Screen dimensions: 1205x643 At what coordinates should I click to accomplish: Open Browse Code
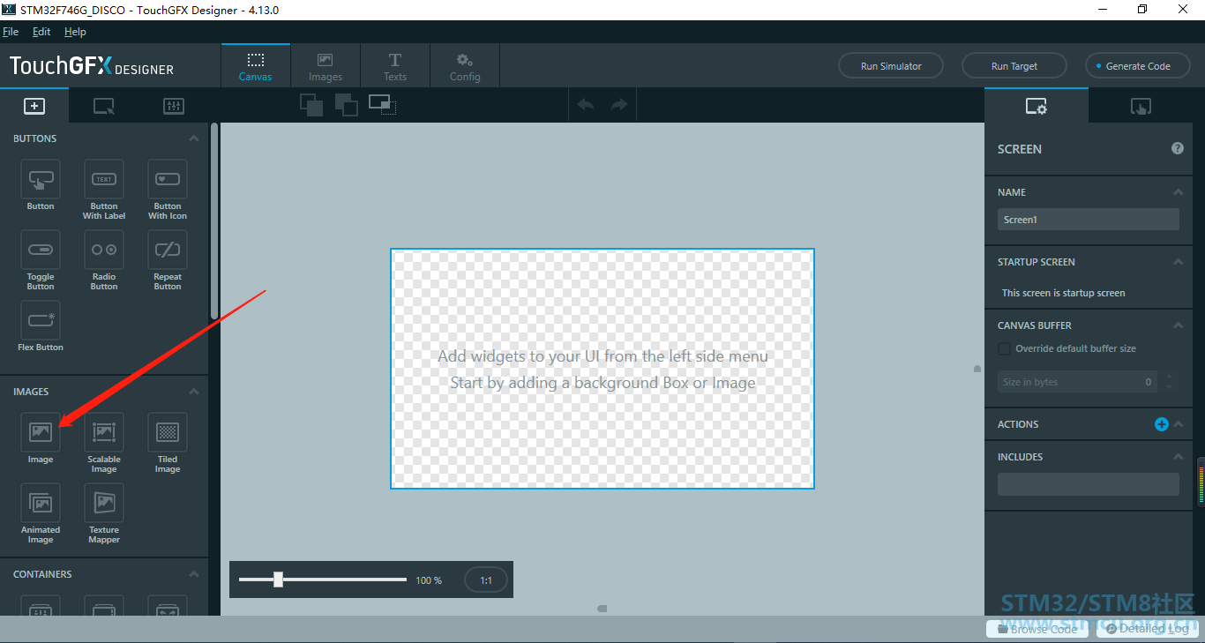point(1037,629)
